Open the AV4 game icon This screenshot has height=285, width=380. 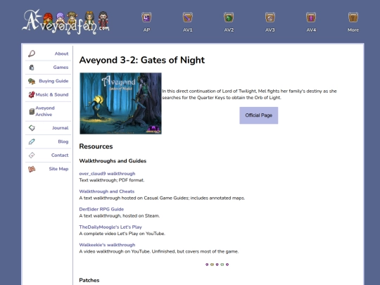(x=311, y=18)
